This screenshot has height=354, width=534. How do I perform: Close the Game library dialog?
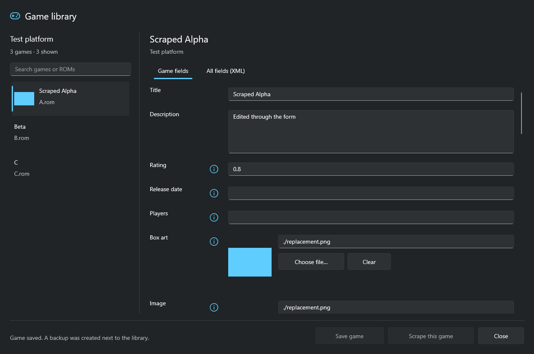(x=501, y=336)
